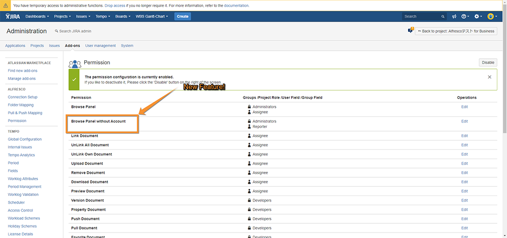Open the administration gear menu
The height and width of the screenshot is (238, 507).
click(478, 17)
